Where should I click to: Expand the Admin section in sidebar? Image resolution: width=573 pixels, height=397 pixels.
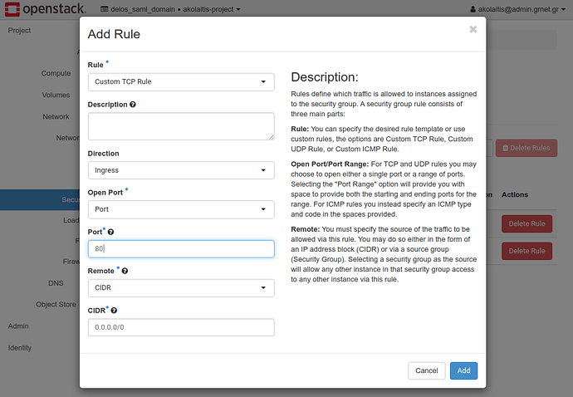click(x=18, y=326)
